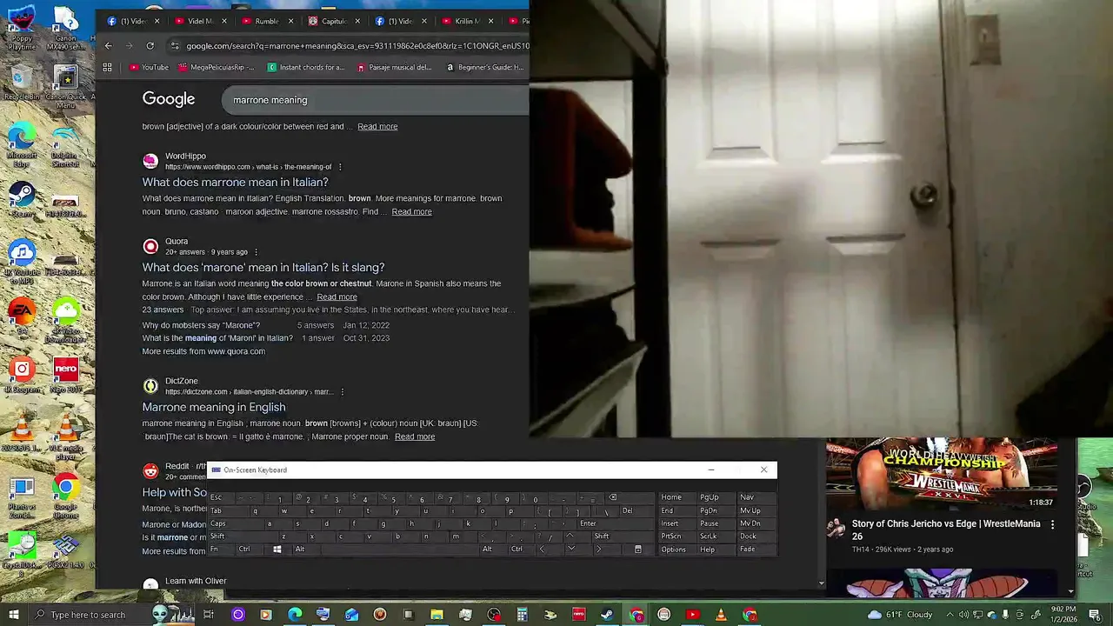Screen dimensions: 1113x626
Task: Open Task View from the taskbar
Action: [x=209, y=615]
